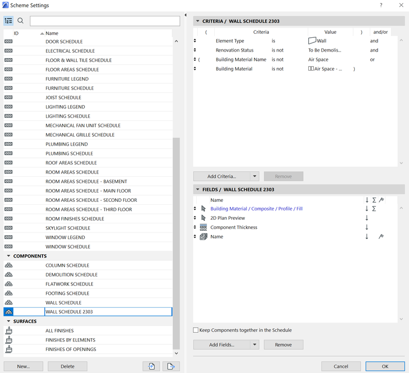Screen dimensions: 409x373
Task: Toggle sort arrow for Component Thickness
Action: (x=367, y=227)
